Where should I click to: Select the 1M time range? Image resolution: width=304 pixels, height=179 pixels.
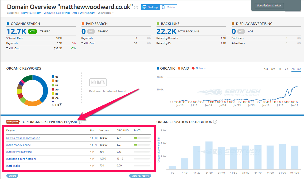tap(266, 69)
